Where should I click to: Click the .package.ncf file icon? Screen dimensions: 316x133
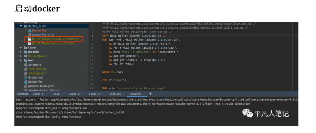[x=25, y=73]
